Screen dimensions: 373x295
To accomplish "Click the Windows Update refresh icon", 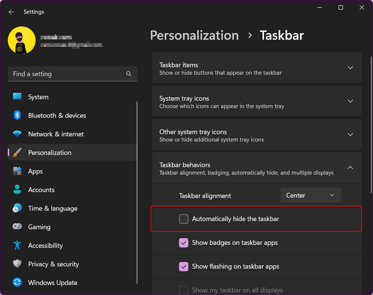I will 17,282.
